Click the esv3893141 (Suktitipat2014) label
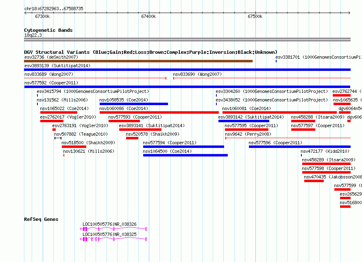The height and width of the screenshot is (262, 362). tap(152, 125)
